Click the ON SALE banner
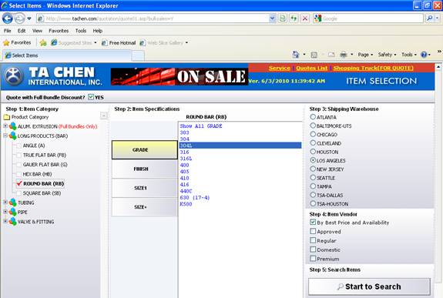Screen dimensions: 443x298 coord(180,76)
